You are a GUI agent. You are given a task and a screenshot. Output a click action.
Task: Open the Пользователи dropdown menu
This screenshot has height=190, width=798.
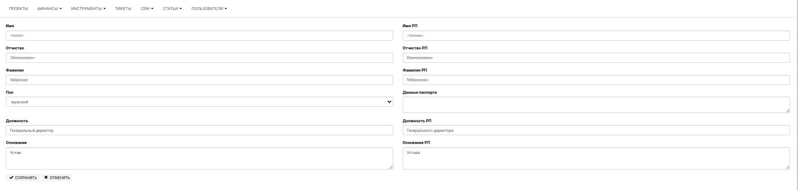(209, 9)
